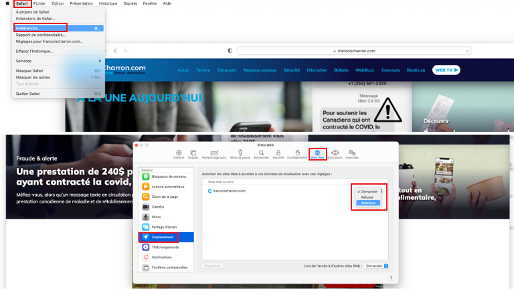Open the other sites Demander dropdown

377,266
